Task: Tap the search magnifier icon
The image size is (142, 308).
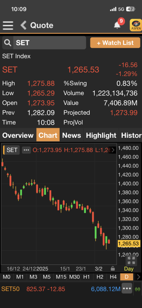Action: [8, 43]
